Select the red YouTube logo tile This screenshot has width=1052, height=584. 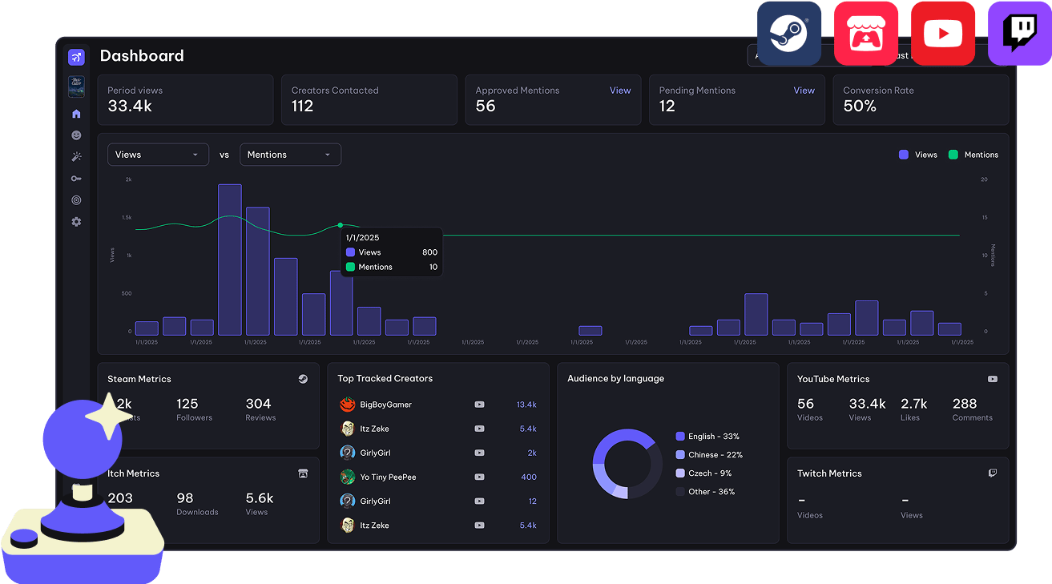tap(942, 34)
